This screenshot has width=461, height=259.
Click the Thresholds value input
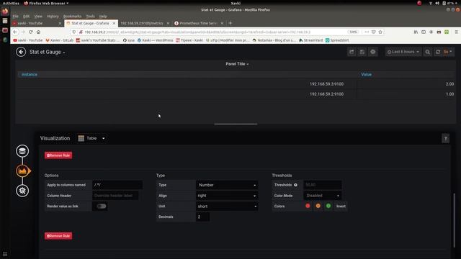click(323, 185)
